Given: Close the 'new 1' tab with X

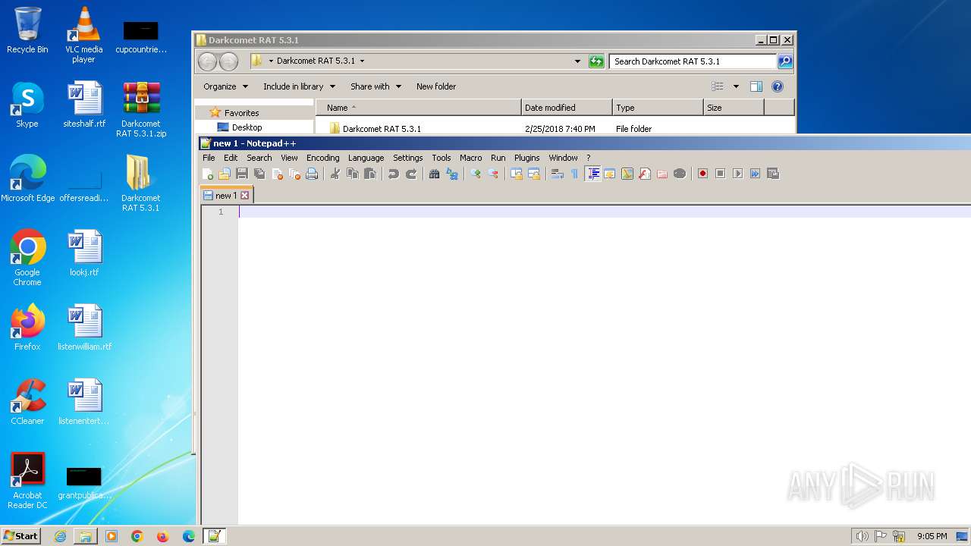Looking at the screenshot, I should (x=244, y=196).
